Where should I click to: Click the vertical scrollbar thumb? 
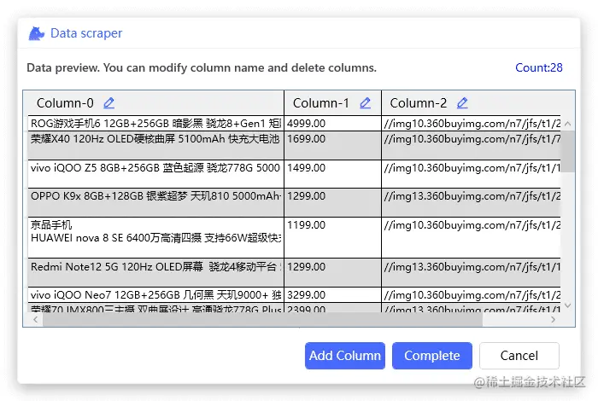tap(567, 152)
